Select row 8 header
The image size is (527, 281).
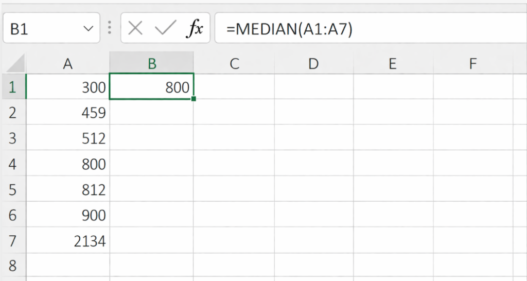12,267
